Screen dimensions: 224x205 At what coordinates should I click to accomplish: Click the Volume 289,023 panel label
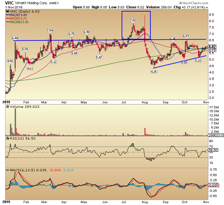pyautogui.click(x=23, y=107)
